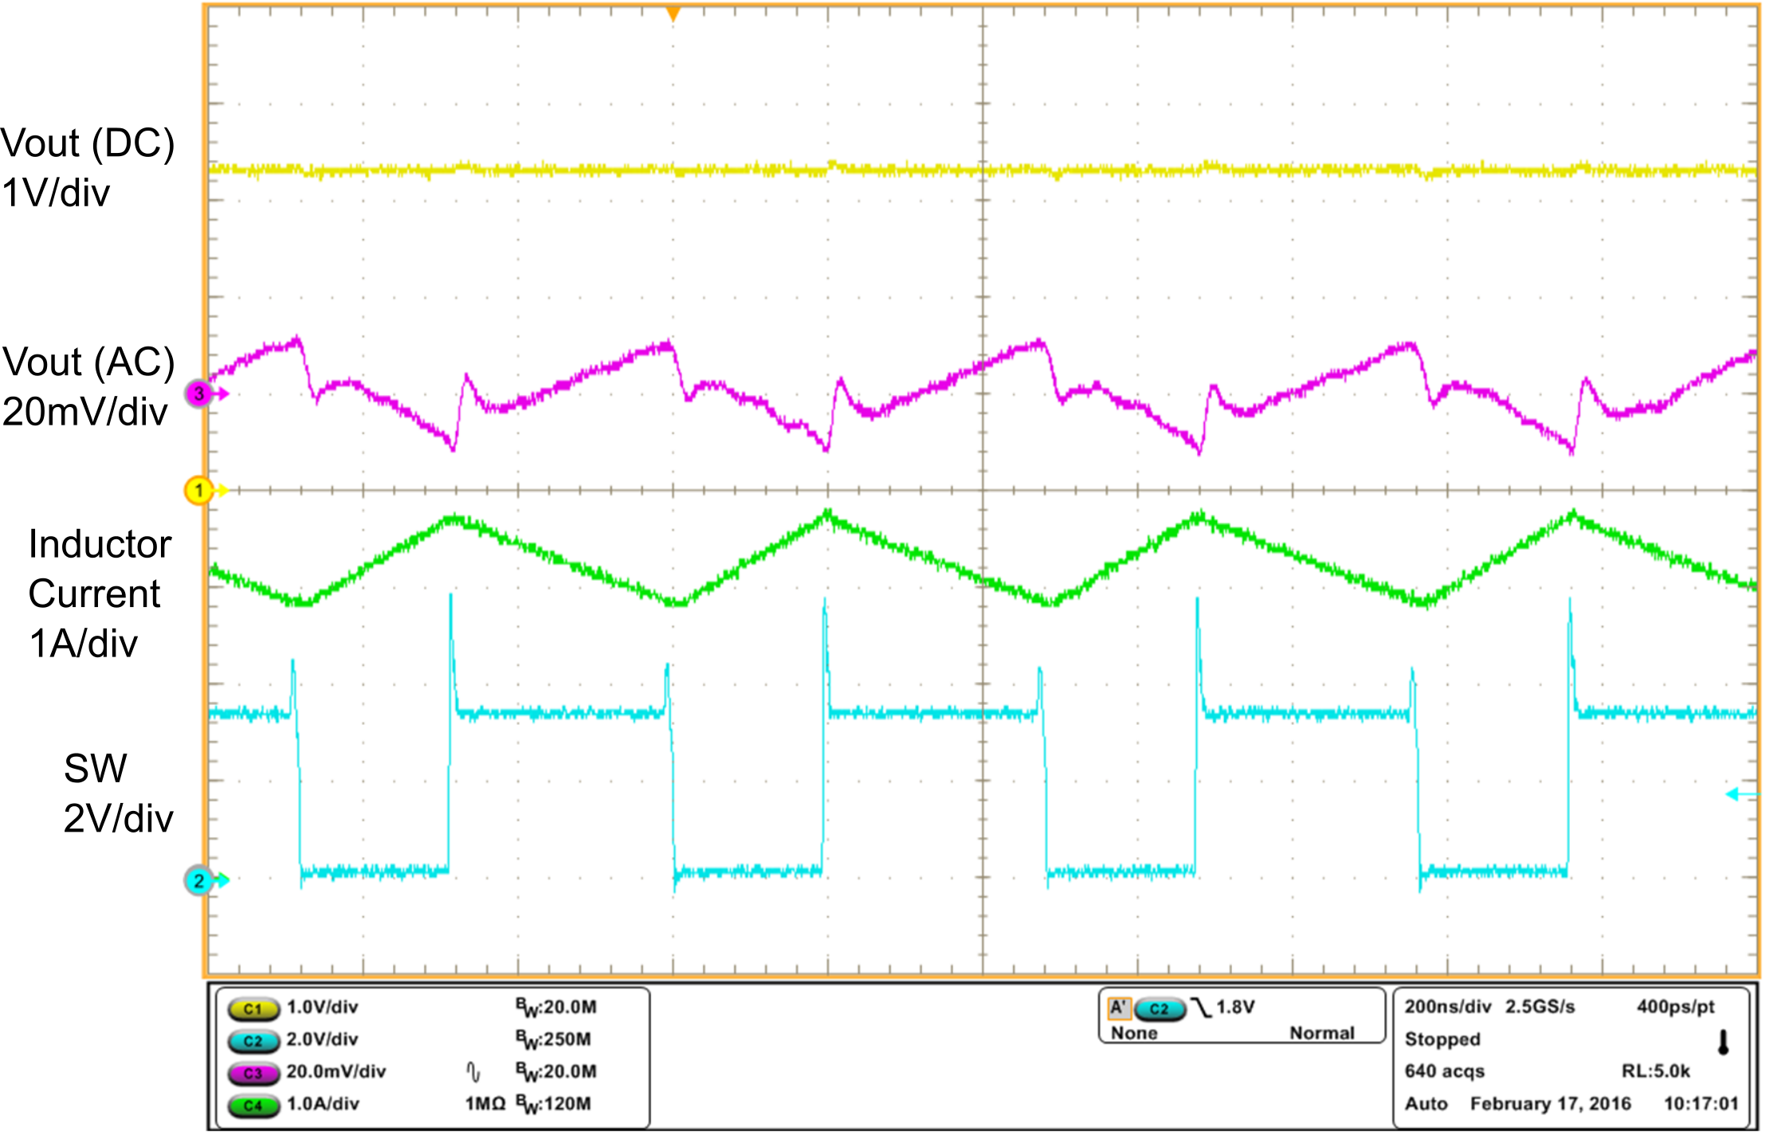Open the None holdoff selector
This screenshot has width=1770, height=1132.
coord(1135,1033)
